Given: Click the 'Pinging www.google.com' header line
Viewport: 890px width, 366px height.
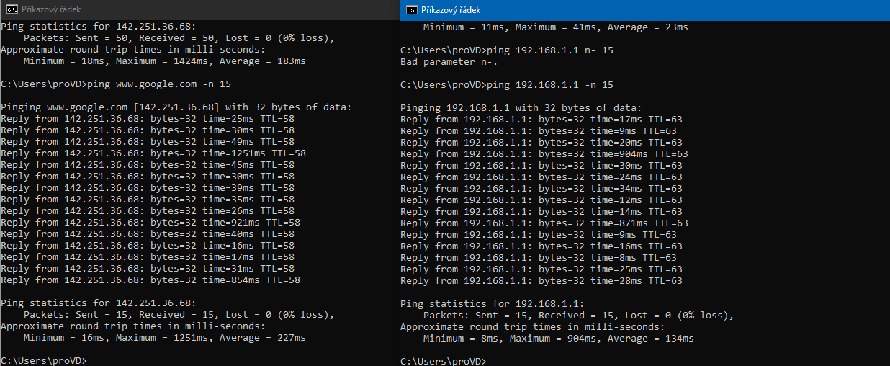Looking at the screenshot, I should click(x=176, y=107).
